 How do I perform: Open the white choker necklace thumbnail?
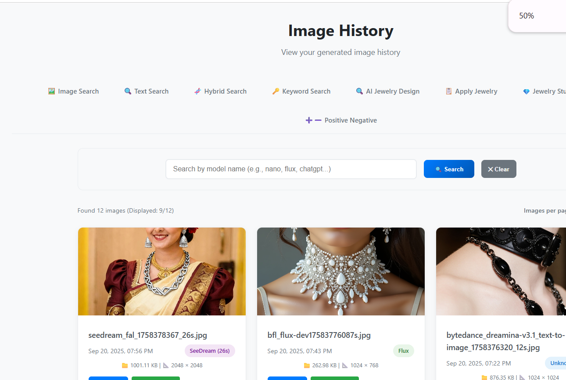point(341,271)
